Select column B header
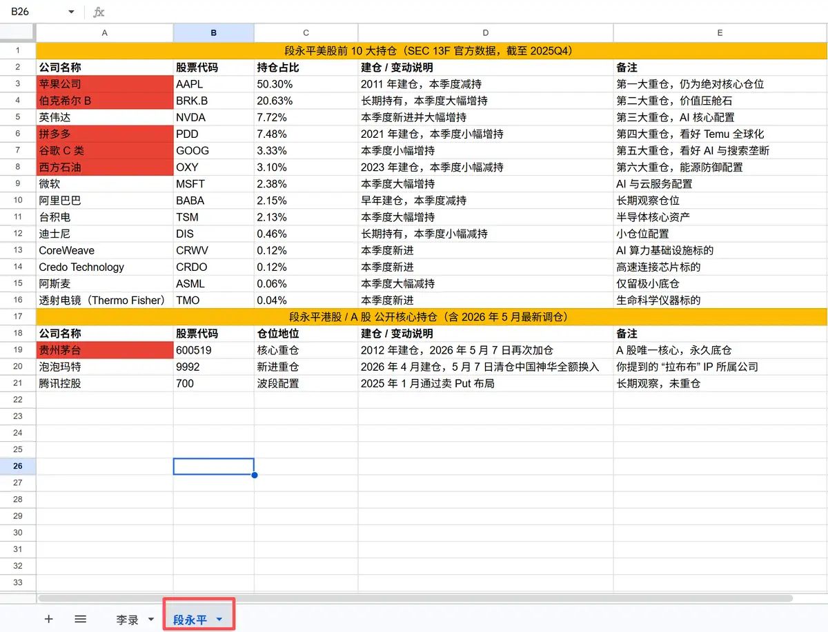 pos(214,33)
